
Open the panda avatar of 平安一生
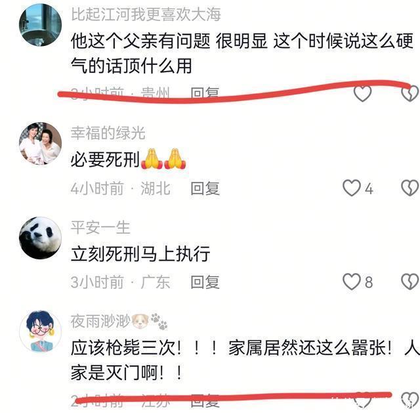pyautogui.click(x=41, y=238)
